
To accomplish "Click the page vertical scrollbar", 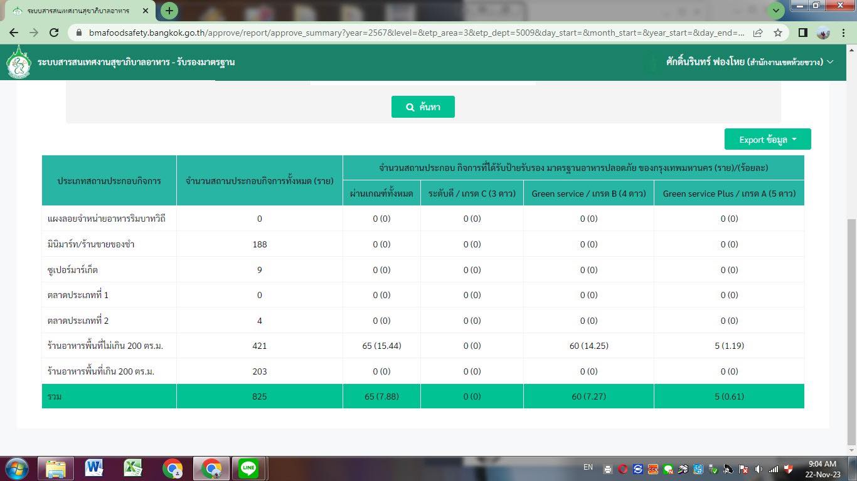I will click(x=851, y=332).
